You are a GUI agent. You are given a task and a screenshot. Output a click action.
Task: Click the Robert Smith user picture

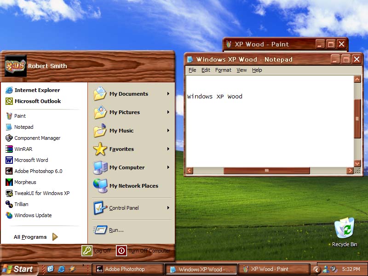[16, 66]
